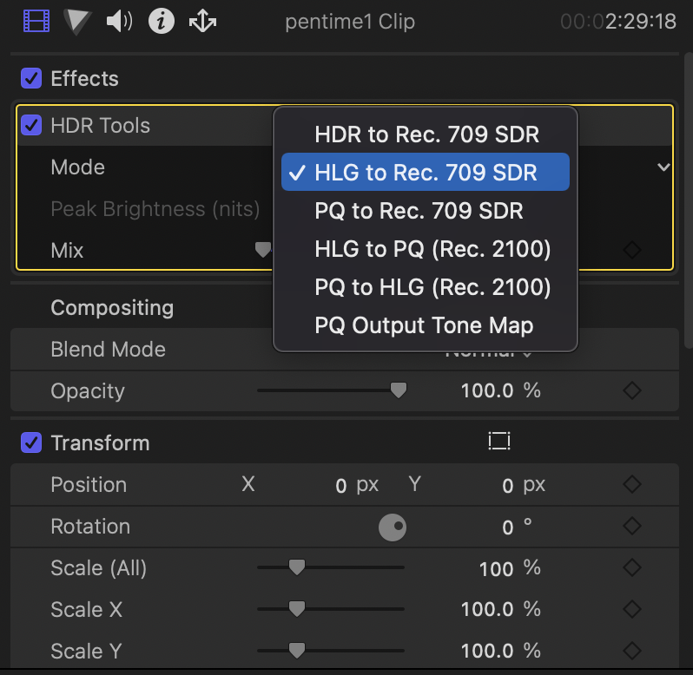The width and height of the screenshot is (693, 675).
Task: Add keyframe for Mix parameter
Action: coord(632,250)
